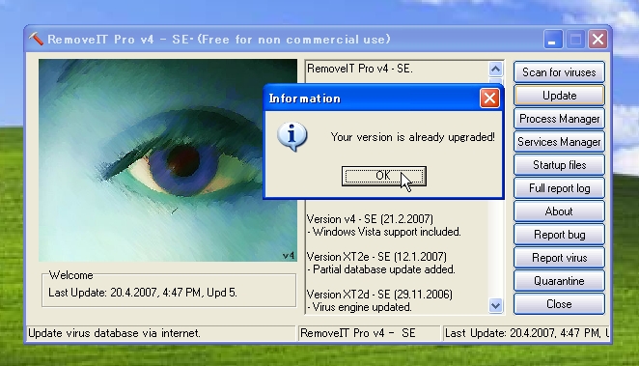
Task: Click 'Version v4 - SE (21.2.2007)' line
Action: click(370, 219)
